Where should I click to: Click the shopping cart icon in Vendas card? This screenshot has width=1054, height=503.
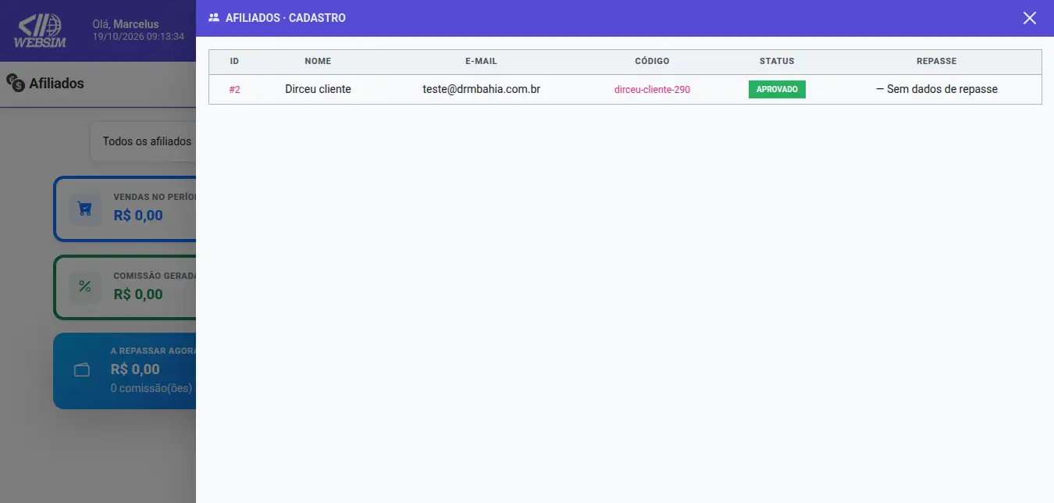[x=85, y=209]
